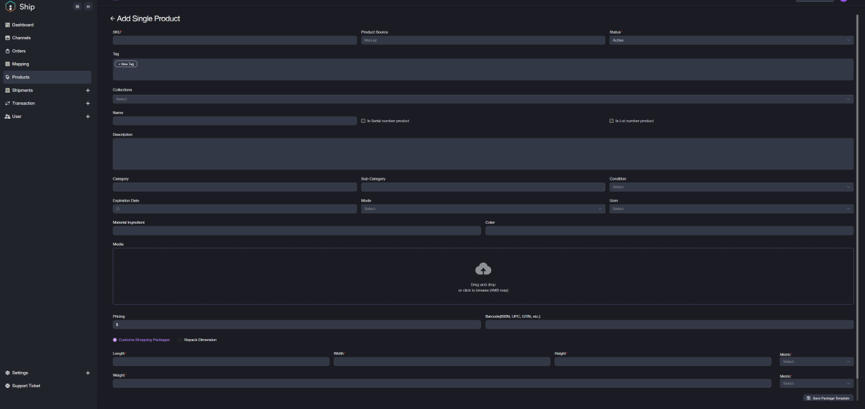
Task: Expand User submenu with plus icon
Action: pyautogui.click(x=87, y=117)
